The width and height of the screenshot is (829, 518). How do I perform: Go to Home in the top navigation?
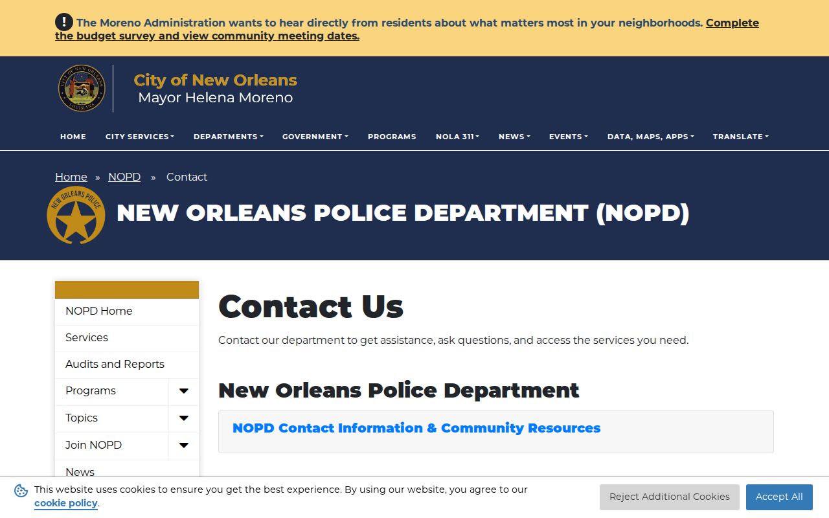coord(73,137)
